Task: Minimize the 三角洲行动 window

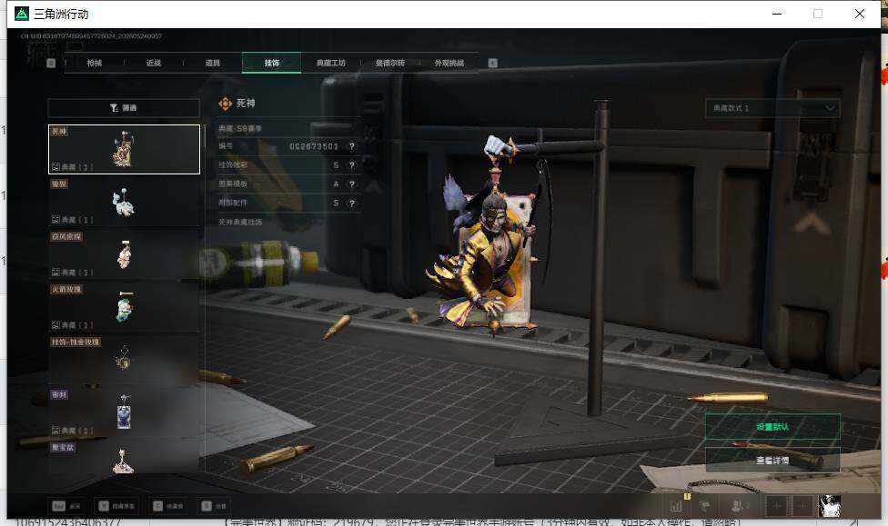Action: [x=777, y=14]
